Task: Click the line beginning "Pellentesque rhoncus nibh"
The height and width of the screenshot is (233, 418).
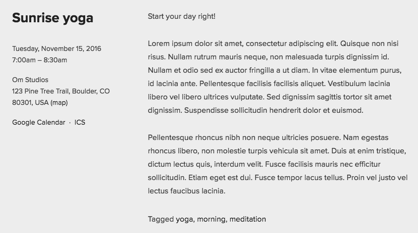Action: 268,138
